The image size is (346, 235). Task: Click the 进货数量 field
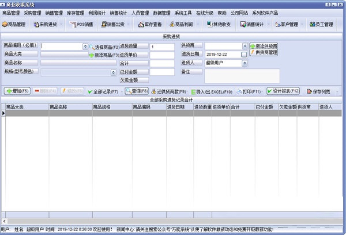[162, 47]
